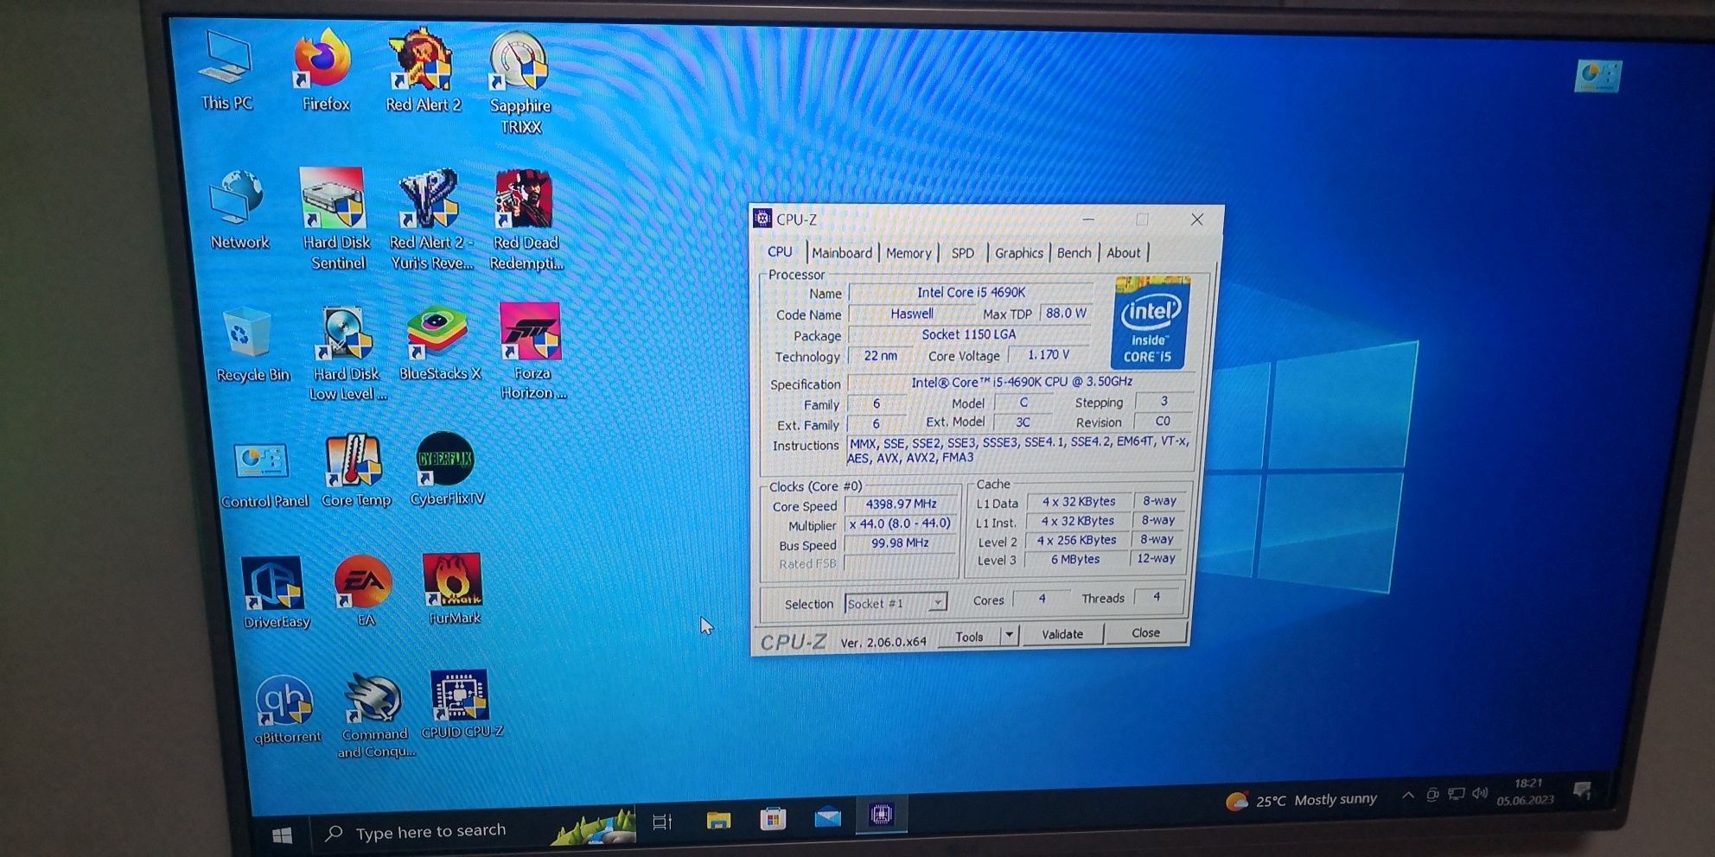Screen dimensions: 1715x857
Task: Select the CyberFlixTV icon
Action: pos(446,469)
